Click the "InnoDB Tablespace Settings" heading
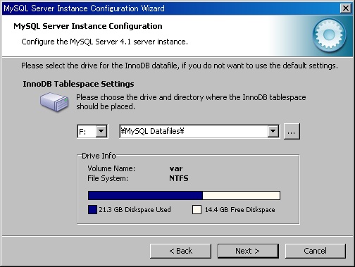 click(78, 84)
